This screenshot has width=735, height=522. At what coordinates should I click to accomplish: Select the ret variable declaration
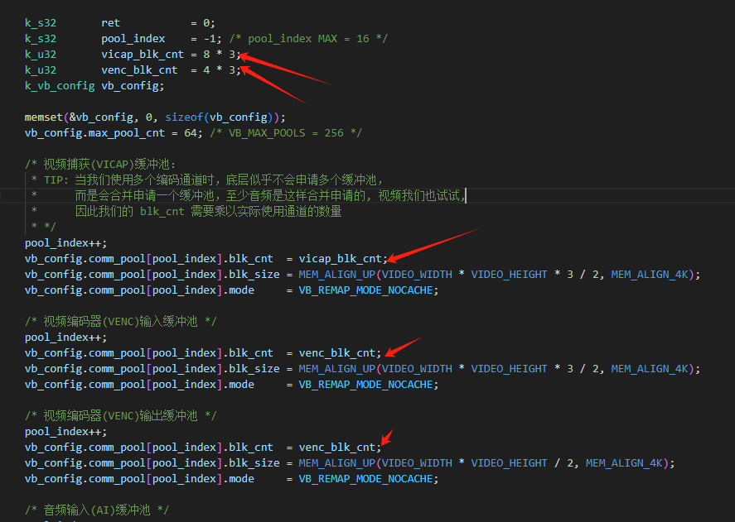click(x=111, y=23)
